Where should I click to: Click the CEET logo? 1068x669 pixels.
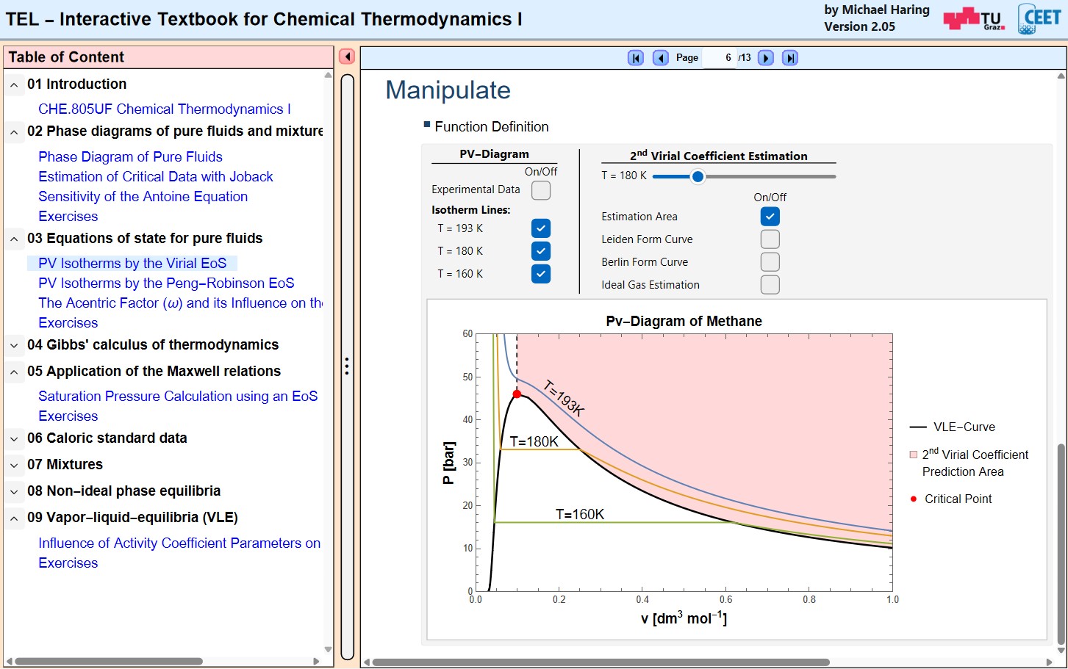pyautogui.click(x=1039, y=19)
